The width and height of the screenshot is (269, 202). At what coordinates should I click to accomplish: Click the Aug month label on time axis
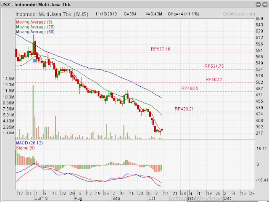78,199
